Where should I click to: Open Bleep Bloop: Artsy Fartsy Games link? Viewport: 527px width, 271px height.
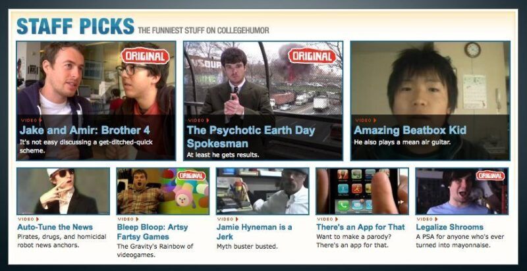[153, 232]
